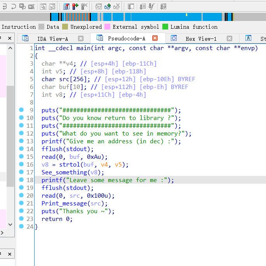Toggle the instruction tracing icon
The width and height of the screenshot is (266, 266).
click(x=143, y=7)
